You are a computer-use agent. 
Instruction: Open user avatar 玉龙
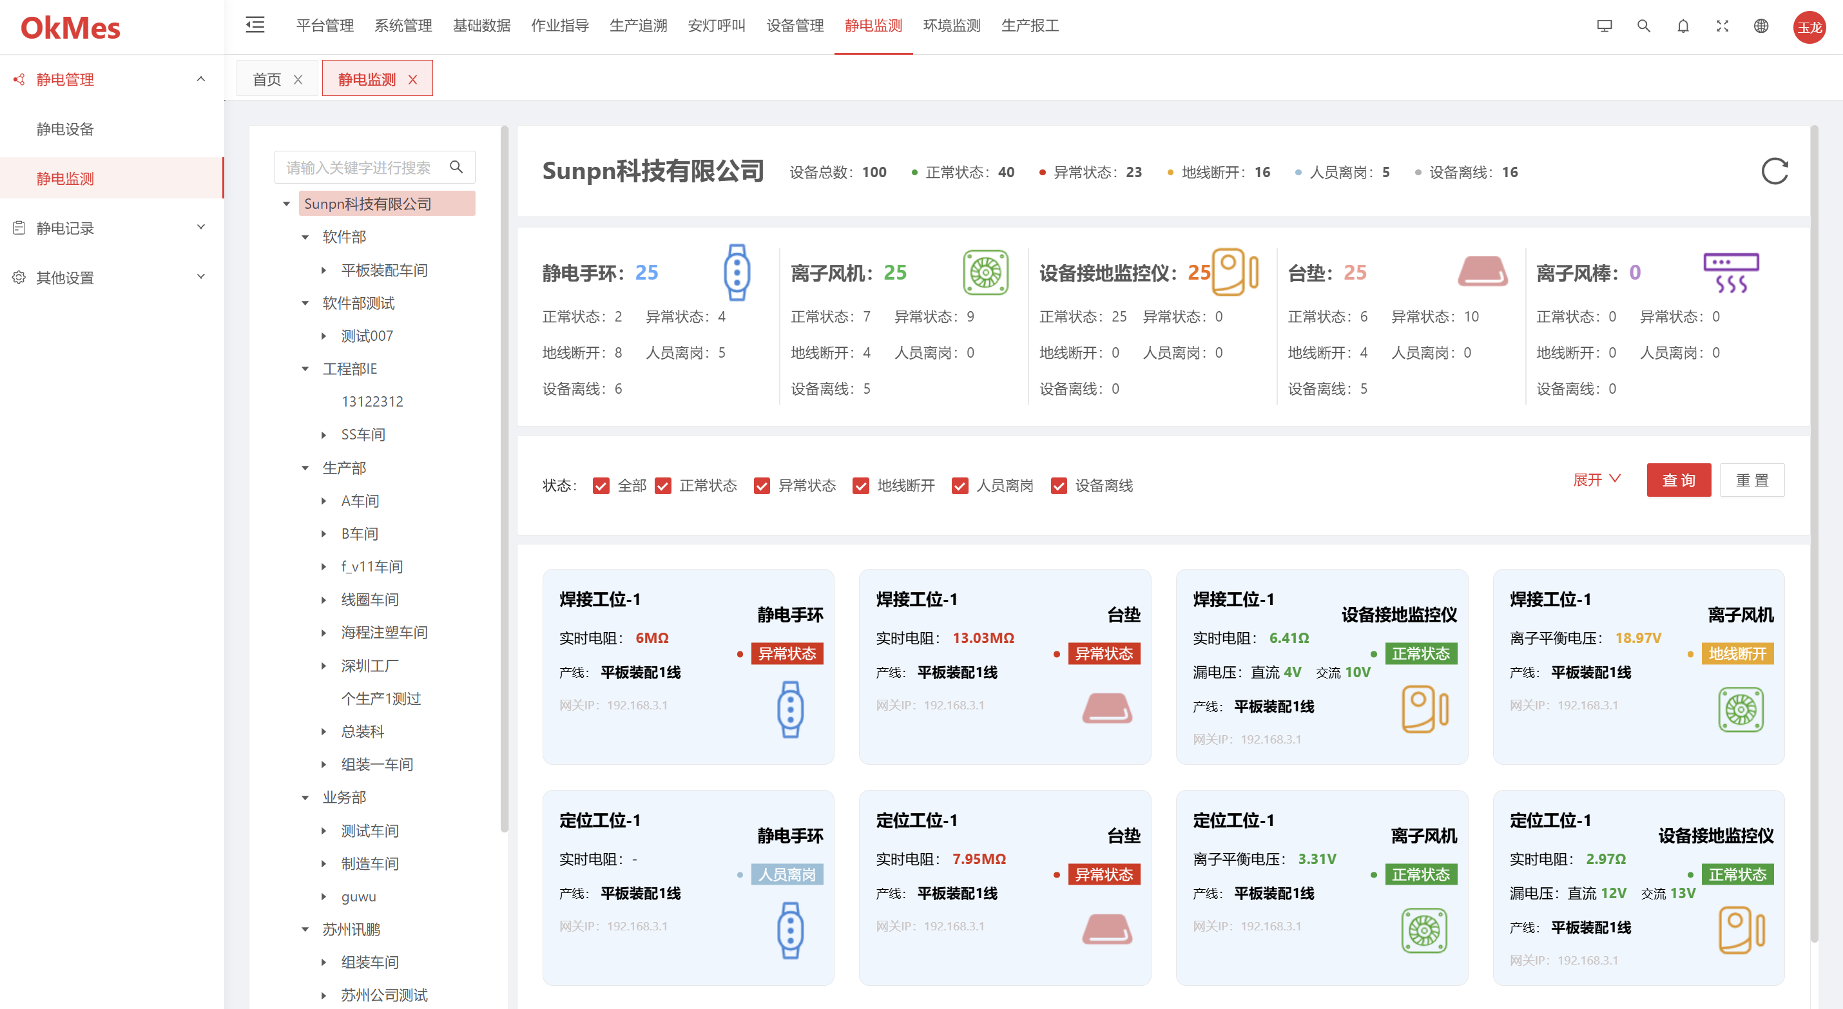[1809, 27]
